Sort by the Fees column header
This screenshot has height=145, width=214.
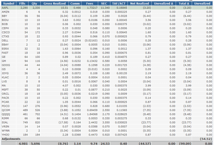90,4
